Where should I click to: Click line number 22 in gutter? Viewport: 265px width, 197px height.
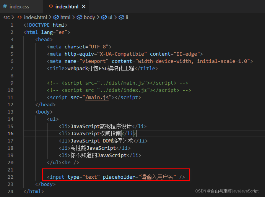[x=10, y=177]
